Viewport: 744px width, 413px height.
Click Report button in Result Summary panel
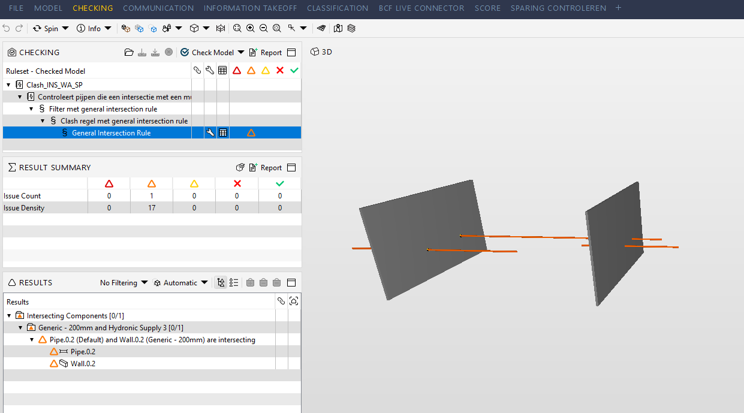pos(266,167)
